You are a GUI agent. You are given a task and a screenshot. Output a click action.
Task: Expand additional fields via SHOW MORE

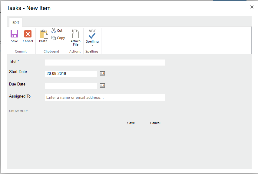18,111
